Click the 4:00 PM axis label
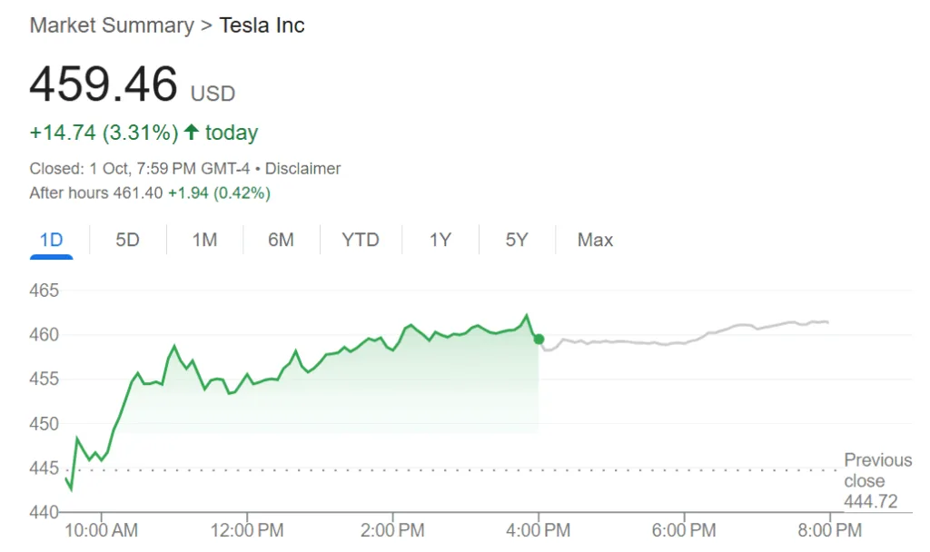930x552 pixels. point(539,529)
